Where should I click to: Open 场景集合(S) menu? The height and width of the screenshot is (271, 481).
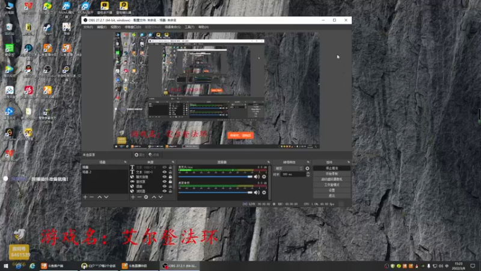pyautogui.click(x=173, y=27)
